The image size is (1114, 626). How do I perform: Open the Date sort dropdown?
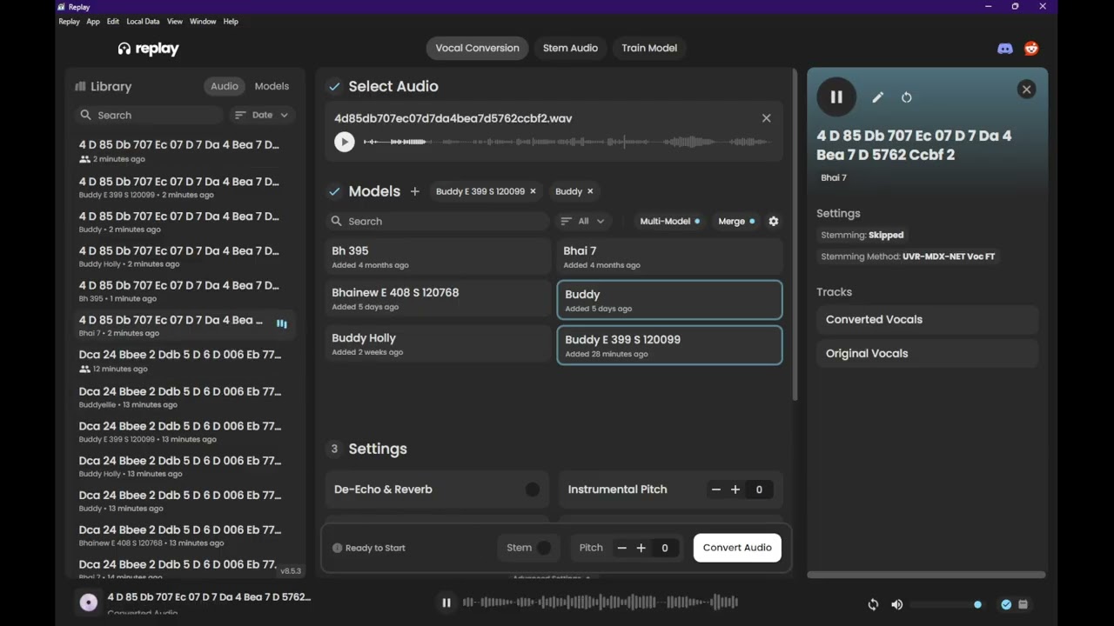pos(262,115)
